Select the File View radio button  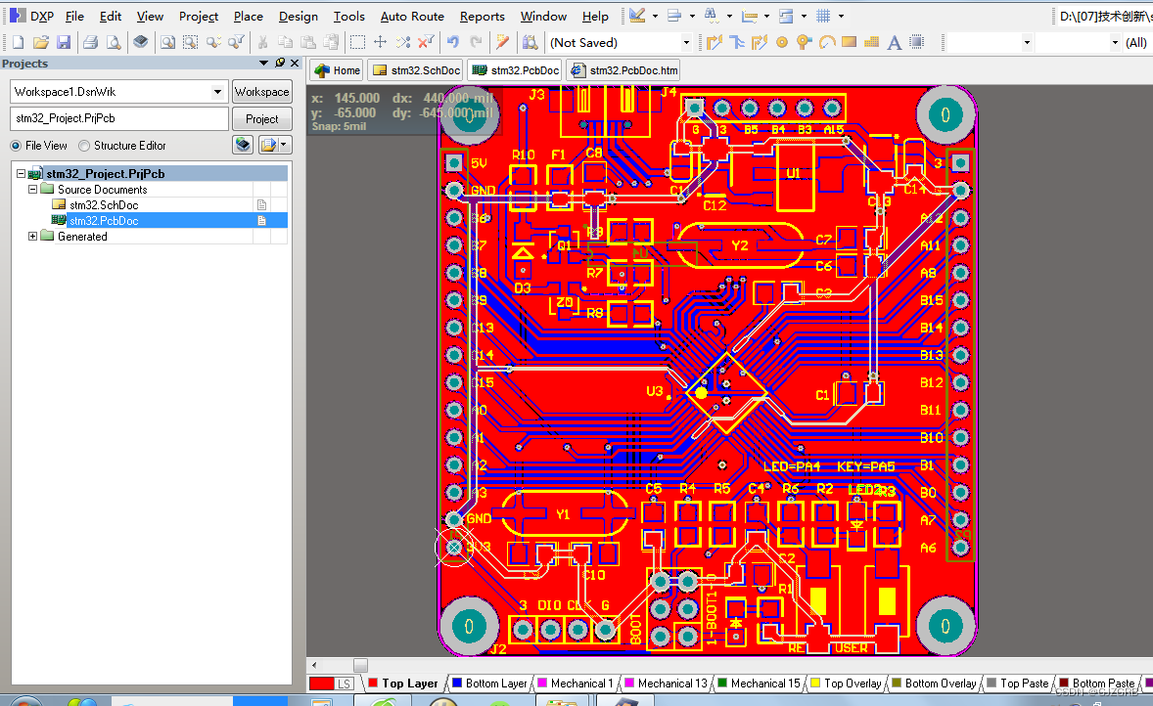pyautogui.click(x=16, y=146)
